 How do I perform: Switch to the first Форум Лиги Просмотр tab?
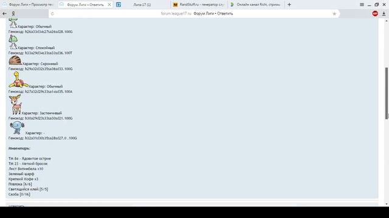[x=28, y=4]
